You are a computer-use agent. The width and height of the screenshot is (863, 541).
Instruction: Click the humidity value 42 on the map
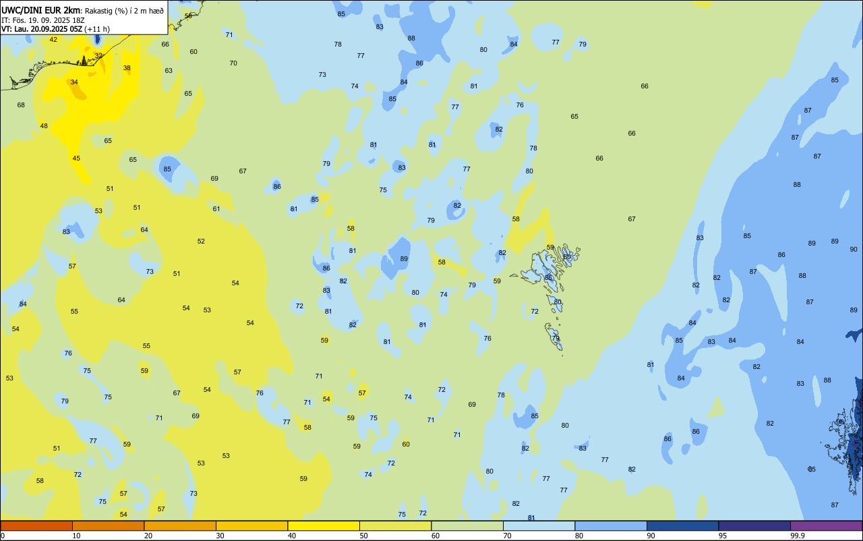pos(53,39)
